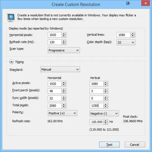Click the help icon in title bar

coord(128,3)
